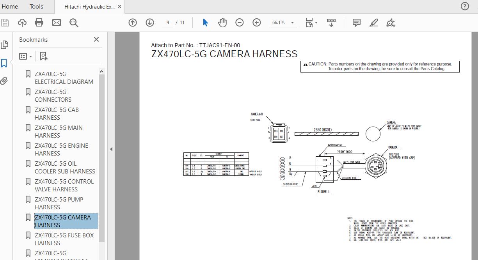Viewport: 478px width, 260px height.
Task: Enable the Selection arrow tool
Action: [204, 22]
